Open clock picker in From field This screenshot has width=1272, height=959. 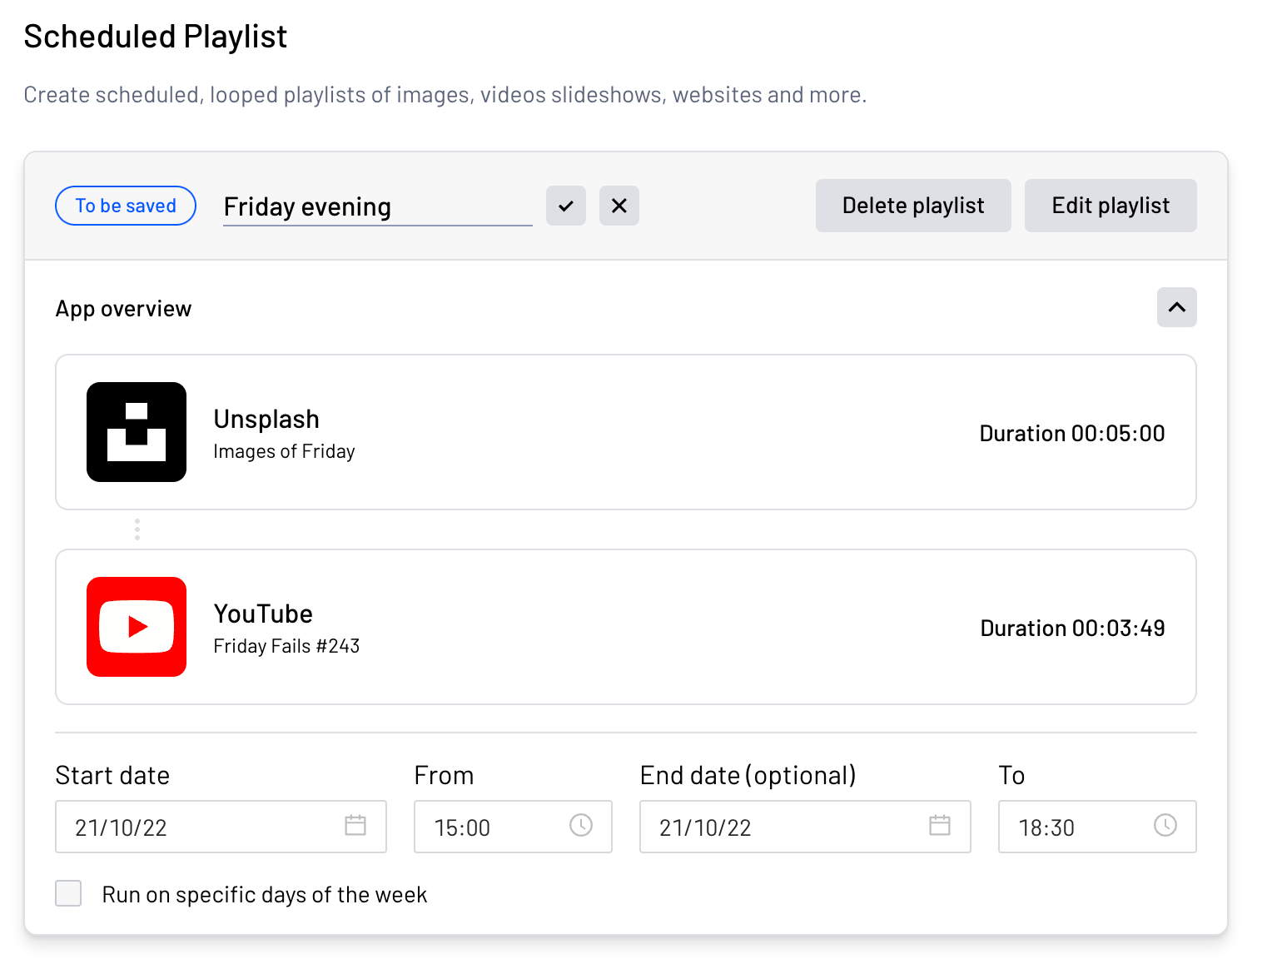click(581, 825)
